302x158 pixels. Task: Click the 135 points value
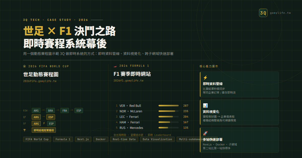(x=186, y=128)
